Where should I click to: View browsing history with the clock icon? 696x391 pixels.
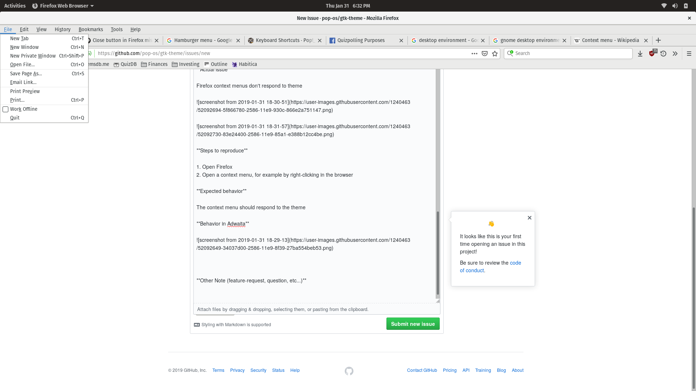pos(663,53)
